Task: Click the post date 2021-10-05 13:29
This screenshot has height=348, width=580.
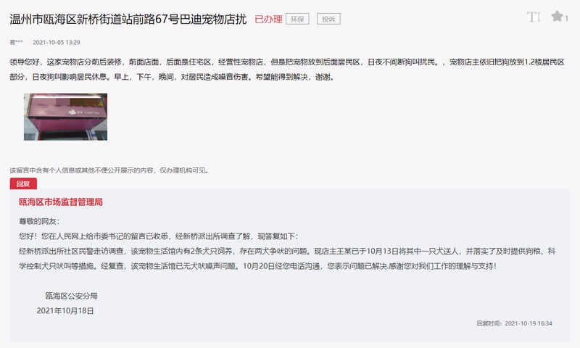Action: pyautogui.click(x=57, y=42)
